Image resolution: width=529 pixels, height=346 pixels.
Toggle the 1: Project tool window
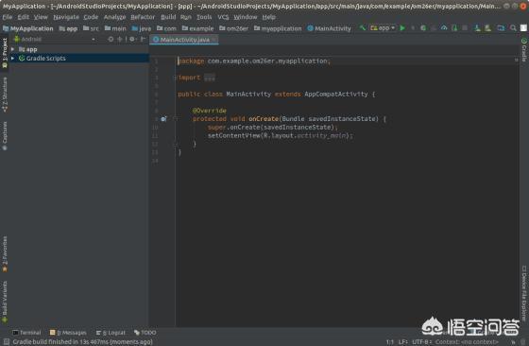pos(5,53)
